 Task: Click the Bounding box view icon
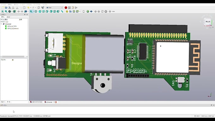click(14, 11)
